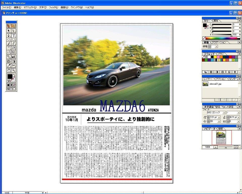Switch to full screen with menu bar mode
242x194 pixels.
click(11, 89)
